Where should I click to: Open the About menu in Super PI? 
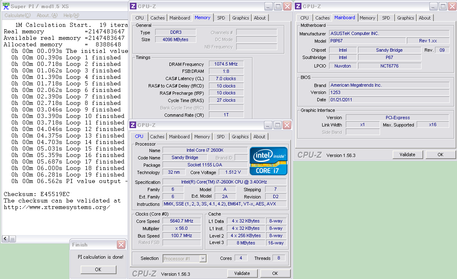click(46, 15)
